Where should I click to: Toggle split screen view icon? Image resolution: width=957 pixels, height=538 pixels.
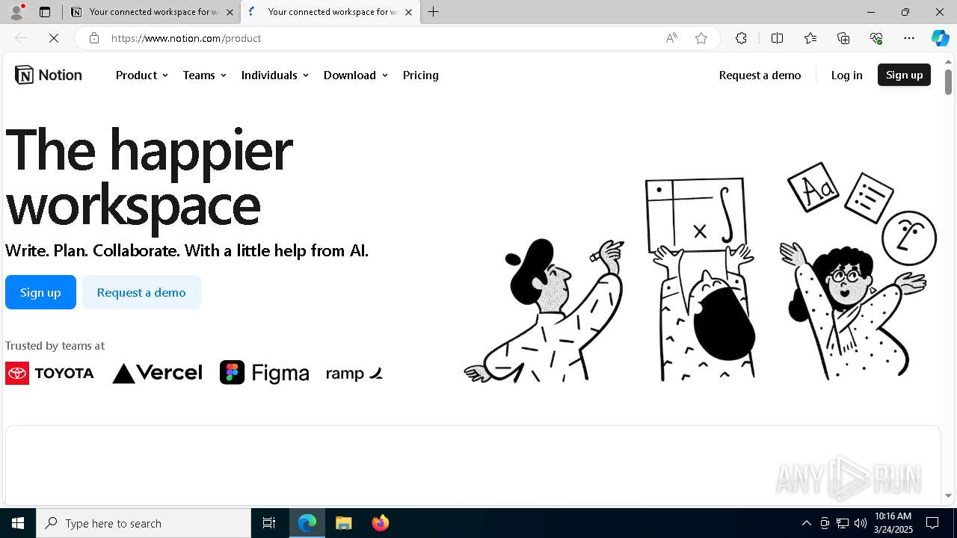(x=777, y=38)
